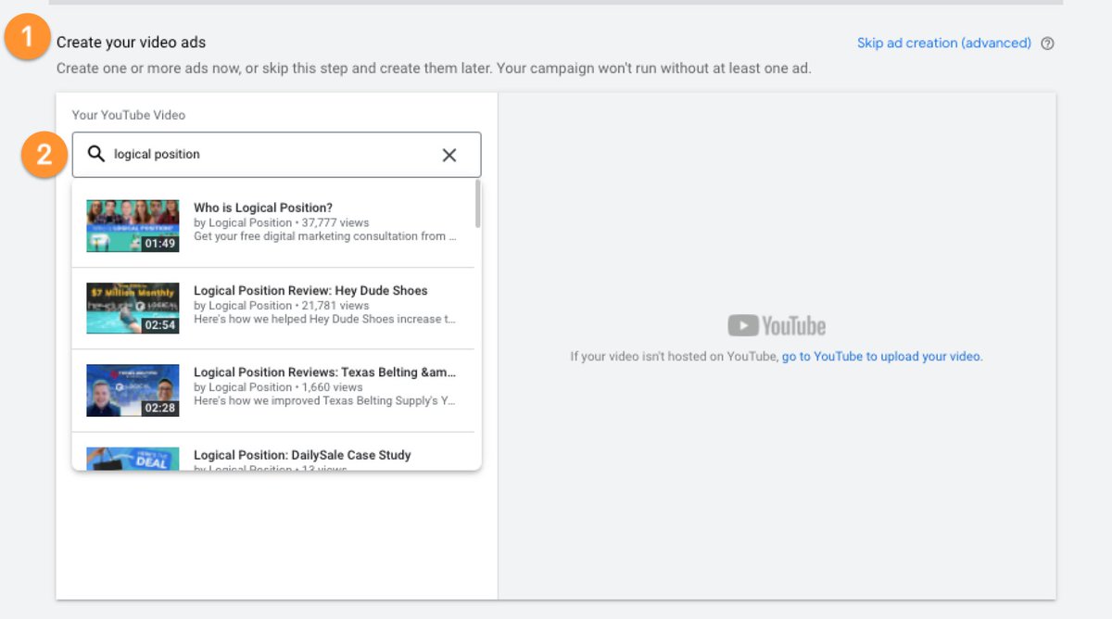Screen dimensions: 1112x619
Task: Click 'Get your free digital marketing consultation' description
Action: (x=324, y=236)
